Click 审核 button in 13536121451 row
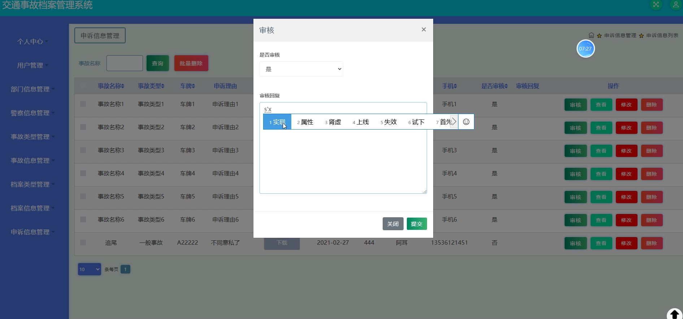Viewport: 683px width, 319px height. point(575,243)
